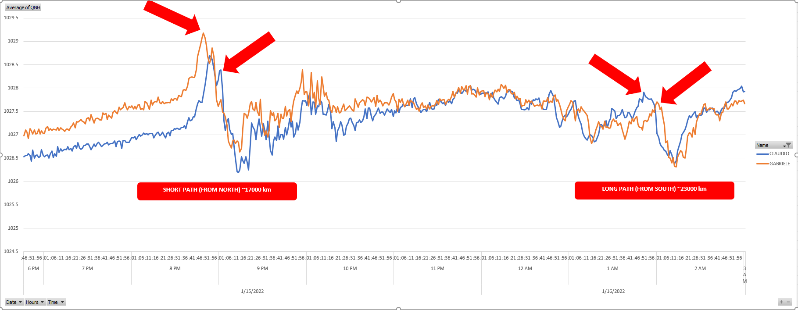Click the 1029.5 value on vertical axis
The image size is (798, 310).
(11, 18)
